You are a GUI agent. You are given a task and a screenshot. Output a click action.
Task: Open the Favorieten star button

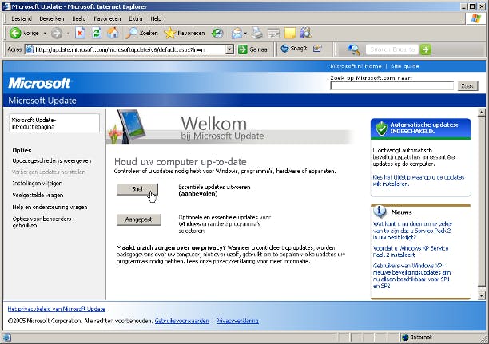(185, 33)
